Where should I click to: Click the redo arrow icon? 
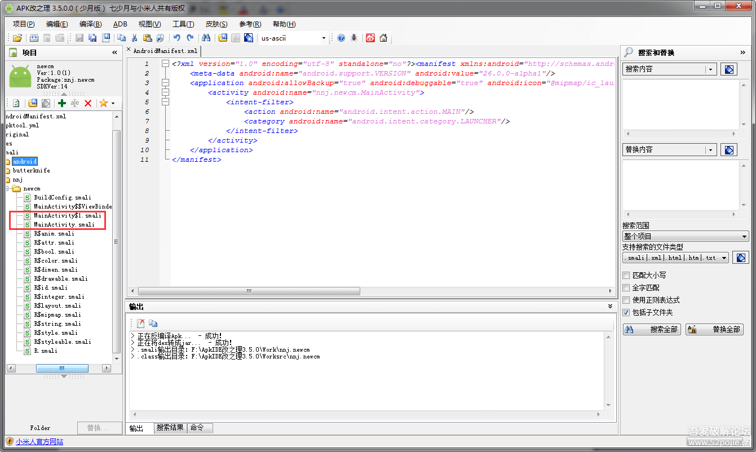point(190,38)
